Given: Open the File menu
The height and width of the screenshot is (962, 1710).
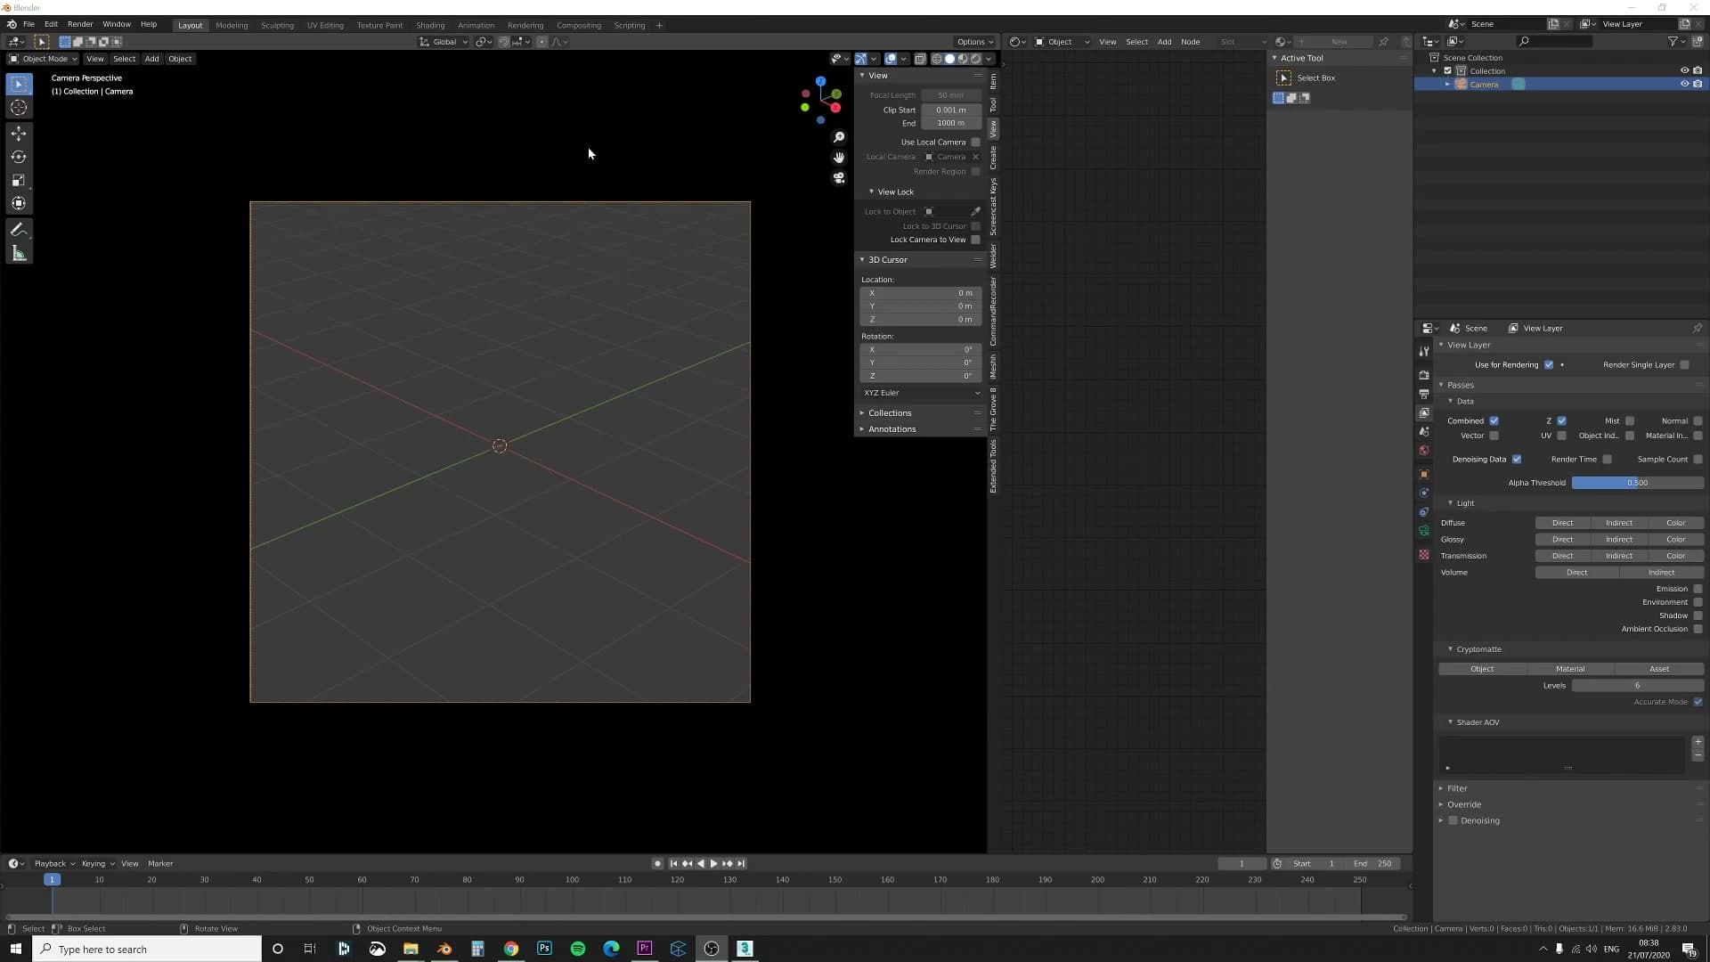Looking at the screenshot, I should (28, 25).
